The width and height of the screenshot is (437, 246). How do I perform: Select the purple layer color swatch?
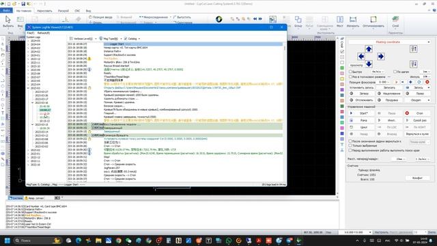pyautogui.click(x=342, y=90)
